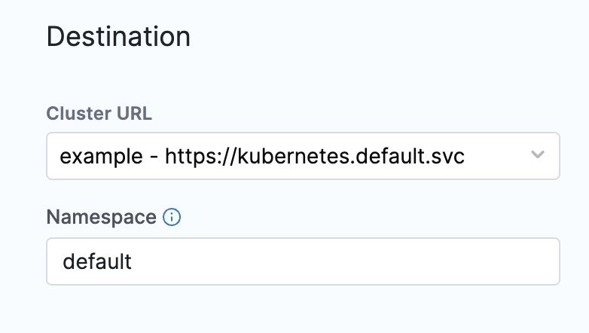Open the Cluster URL dropdown
Image resolution: width=589 pixels, height=333 pixels.
[303, 156]
